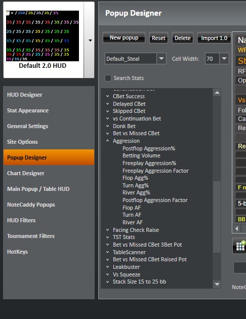246x319 pixels.
Task: Select the Betting Volume stat
Action: [x=141, y=155]
